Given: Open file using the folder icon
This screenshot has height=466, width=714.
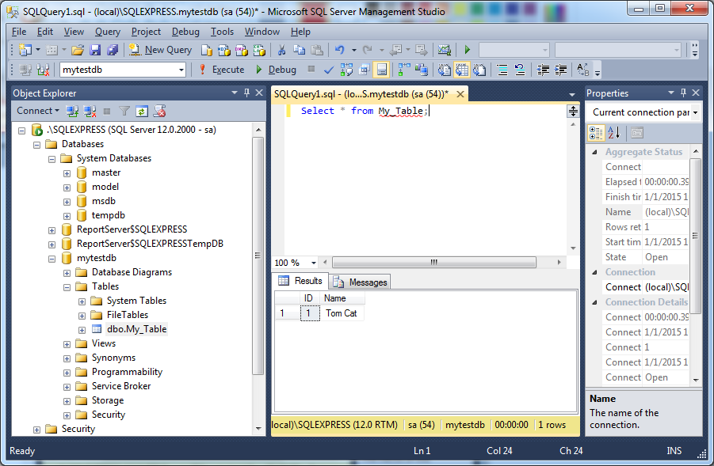Looking at the screenshot, I should tap(78, 50).
